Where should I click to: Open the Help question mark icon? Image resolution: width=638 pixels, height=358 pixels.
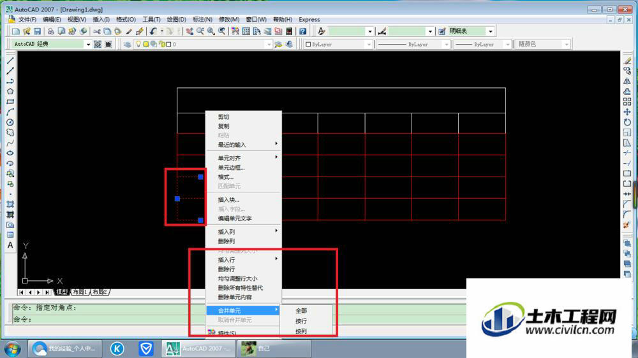point(302,31)
